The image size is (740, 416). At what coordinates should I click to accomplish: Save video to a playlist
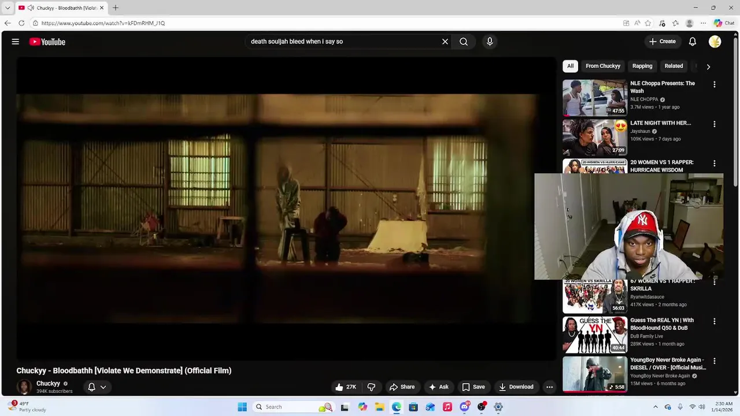[x=473, y=387]
